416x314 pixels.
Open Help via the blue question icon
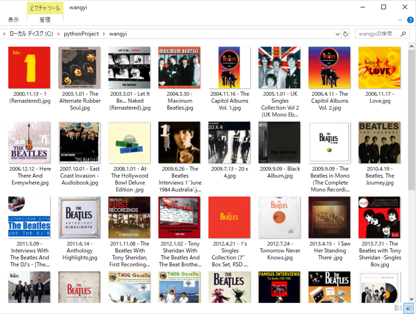[x=410, y=20]
